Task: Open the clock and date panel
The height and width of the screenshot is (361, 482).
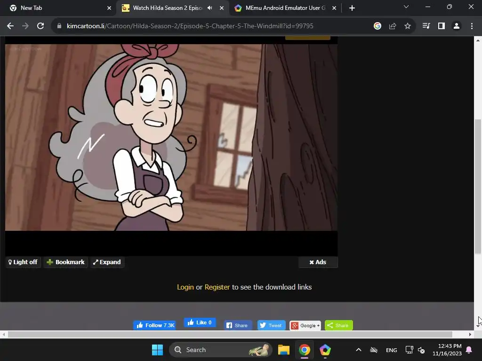Action: (x=447, y=350)
